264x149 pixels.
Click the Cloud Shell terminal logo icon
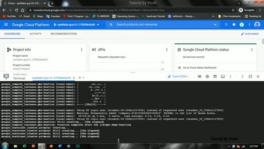[x=6, y=76]
